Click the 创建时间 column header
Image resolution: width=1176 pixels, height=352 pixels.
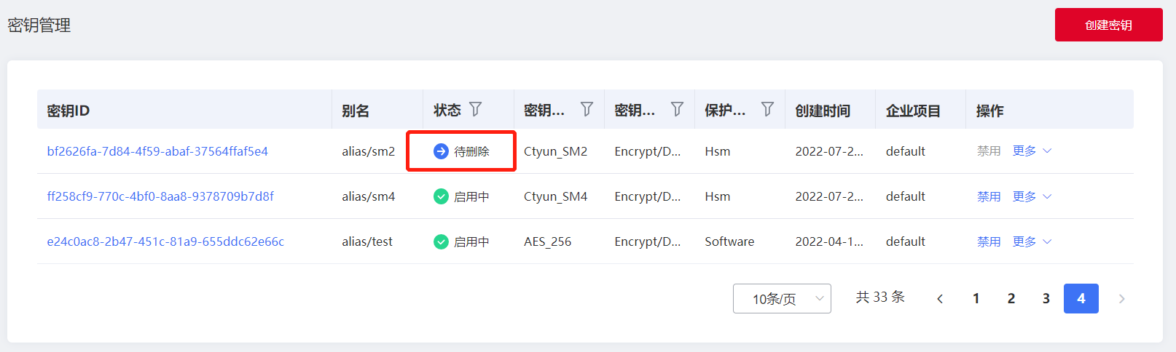823,111
